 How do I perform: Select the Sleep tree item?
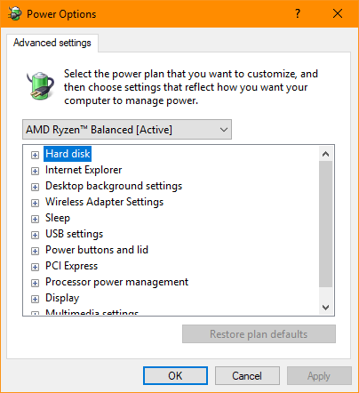click(58, 218)
